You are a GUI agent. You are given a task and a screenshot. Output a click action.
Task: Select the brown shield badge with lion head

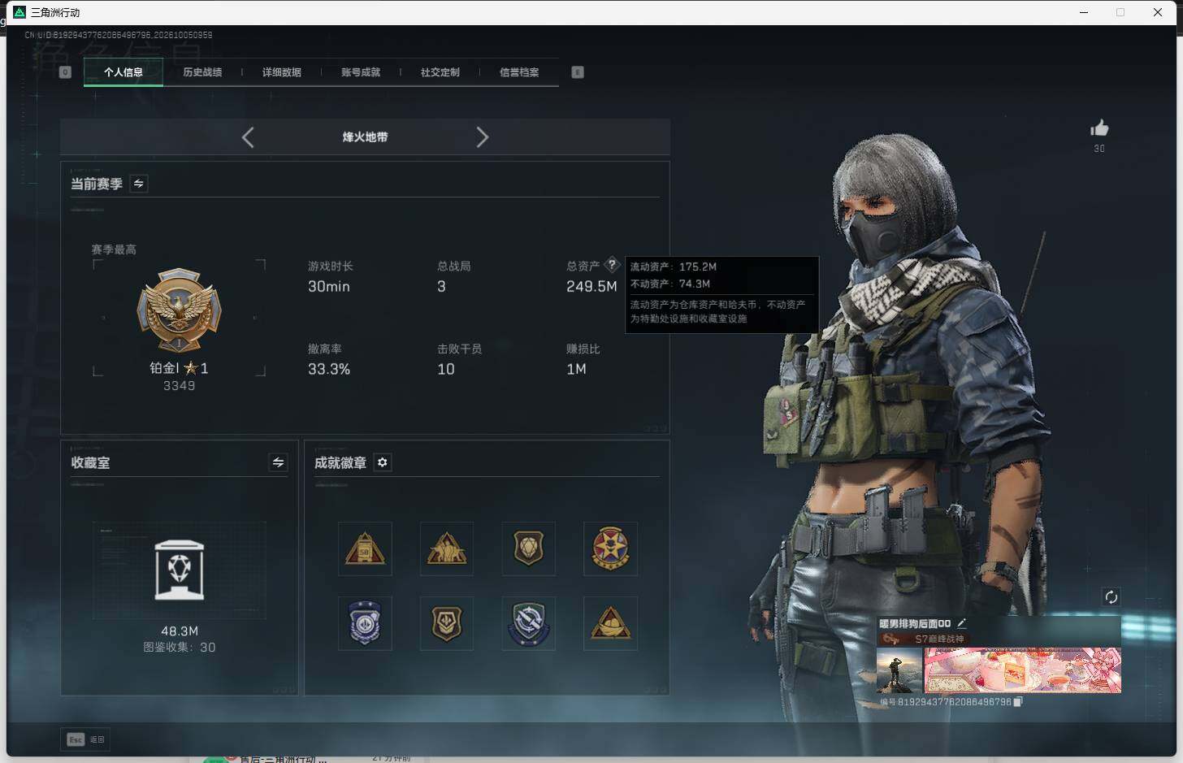click(529, 548)
